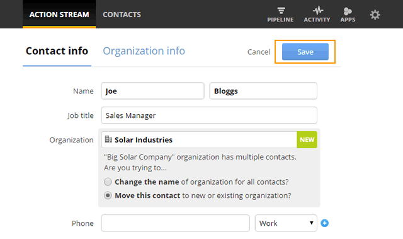Select the Change the name radio option
This screenshot has height=239, width=403.
pos(108,182)
